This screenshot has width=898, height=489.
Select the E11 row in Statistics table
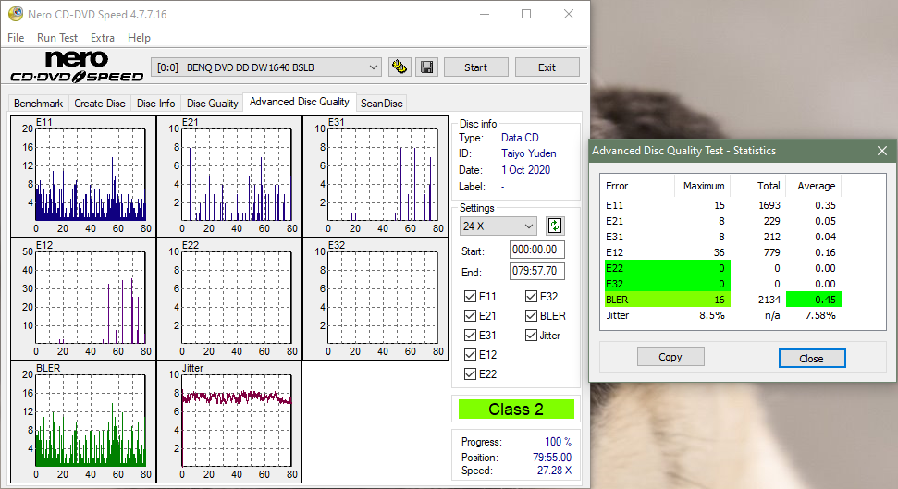pyautogui.click(x=721, y=205)
